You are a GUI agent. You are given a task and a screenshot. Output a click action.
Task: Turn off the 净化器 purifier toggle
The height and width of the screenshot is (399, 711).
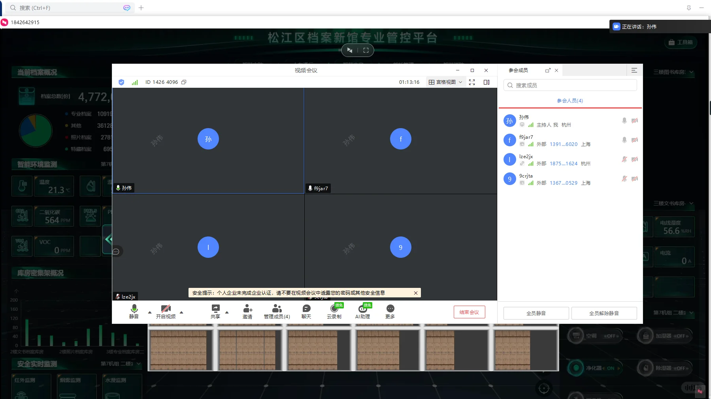click(x=595, y=368)
